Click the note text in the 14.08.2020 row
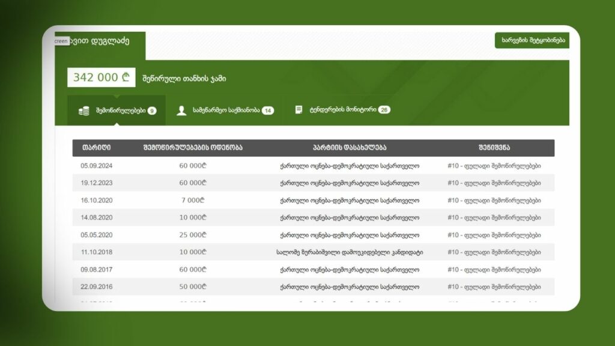 pyautogui.click(x=494, y=217)
